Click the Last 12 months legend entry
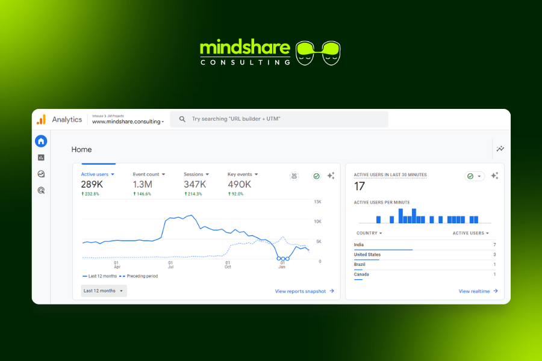The image size is (542, 361). click(x=100, y=276)
